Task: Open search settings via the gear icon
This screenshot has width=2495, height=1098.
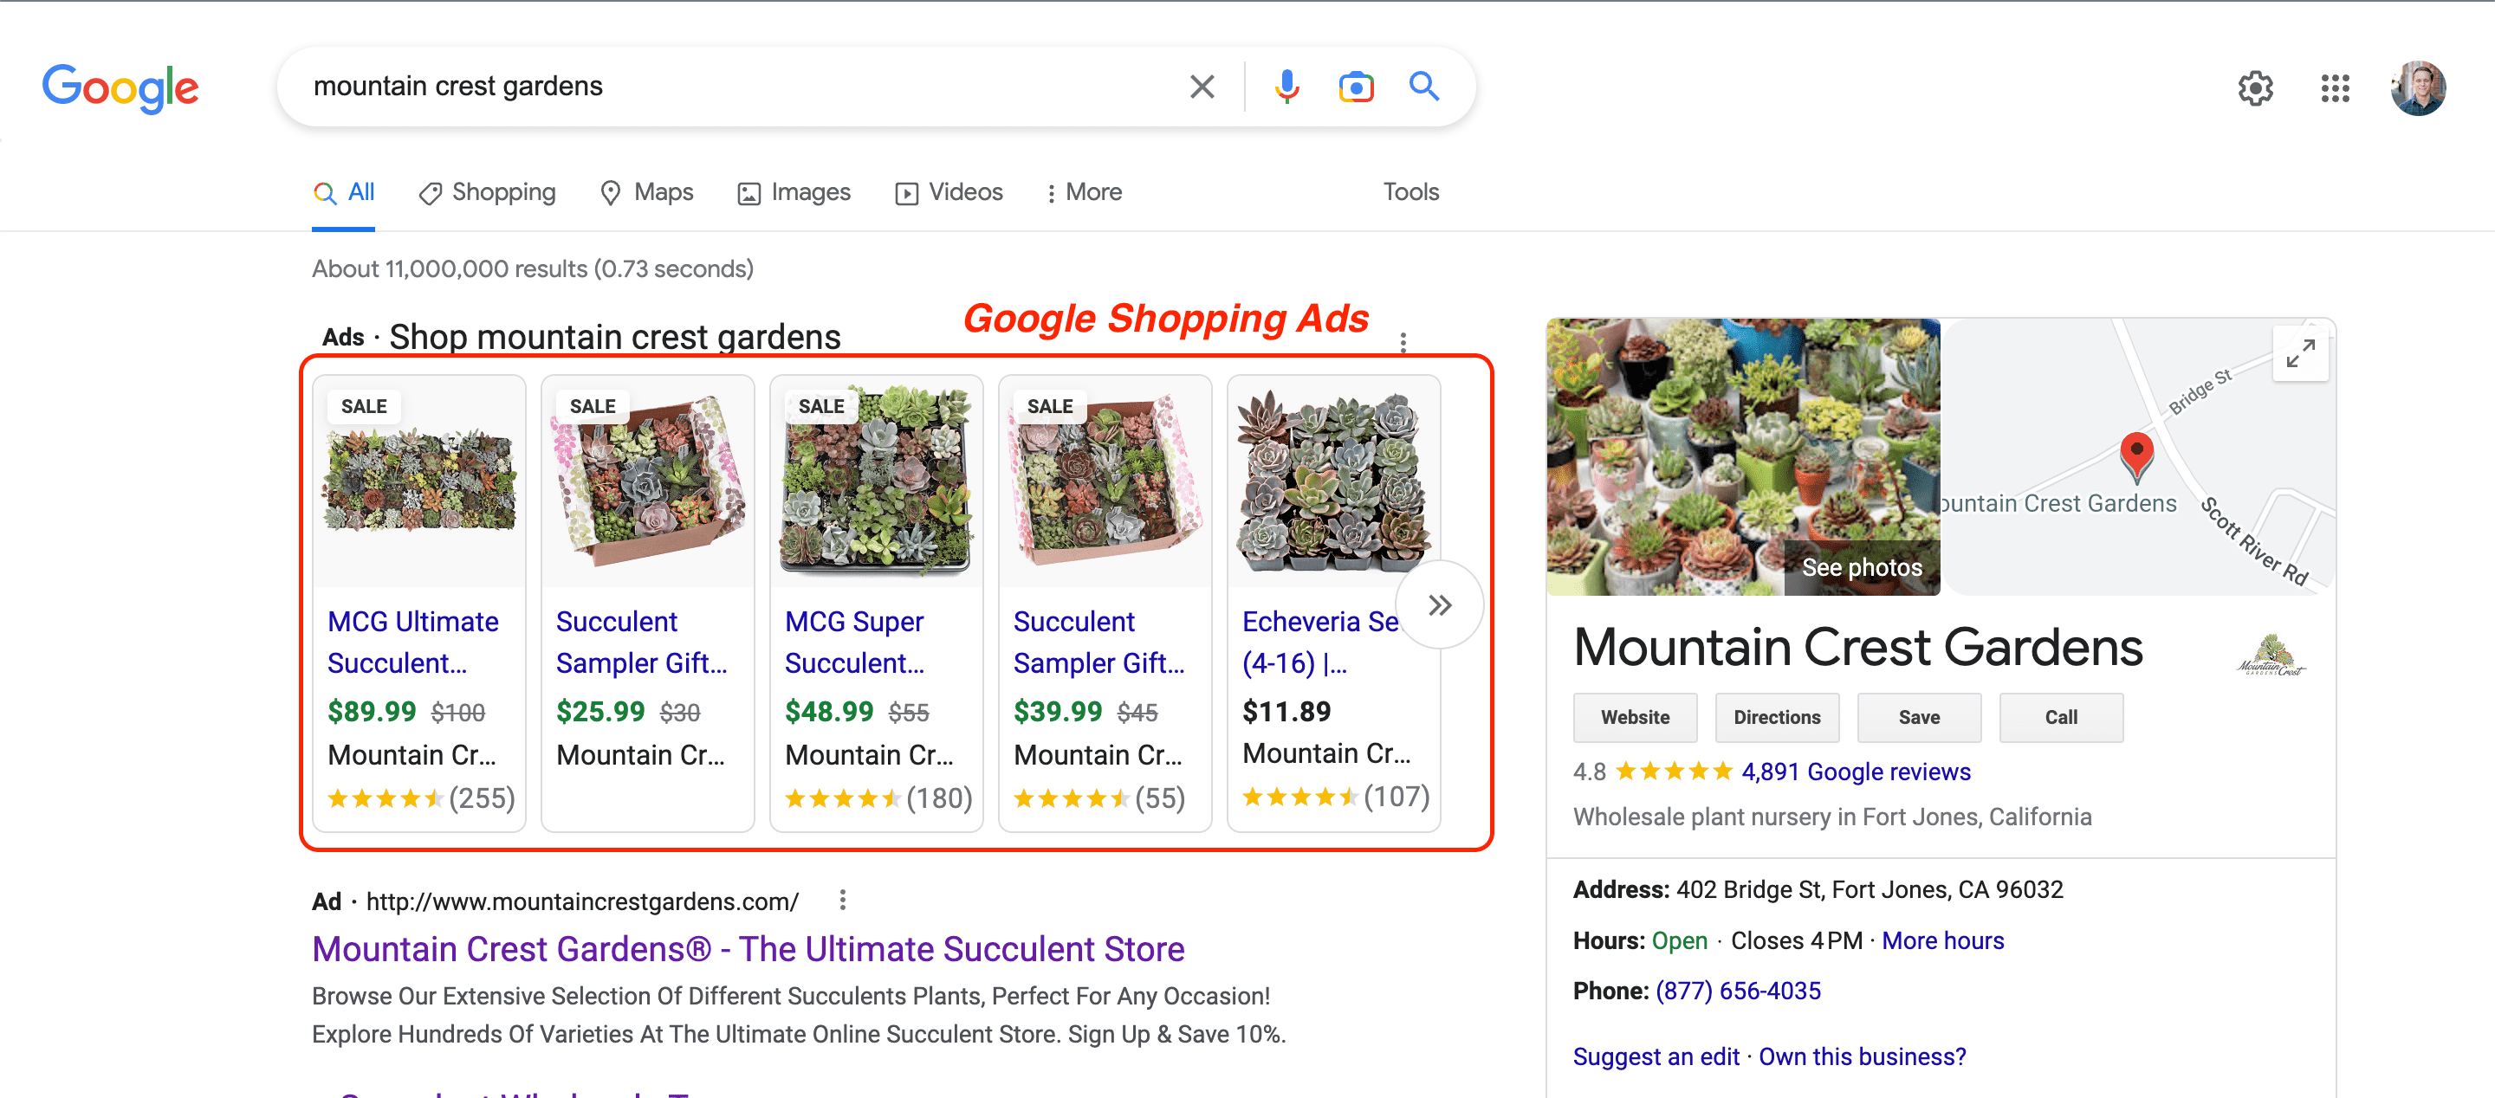Action: [2256, 88]
